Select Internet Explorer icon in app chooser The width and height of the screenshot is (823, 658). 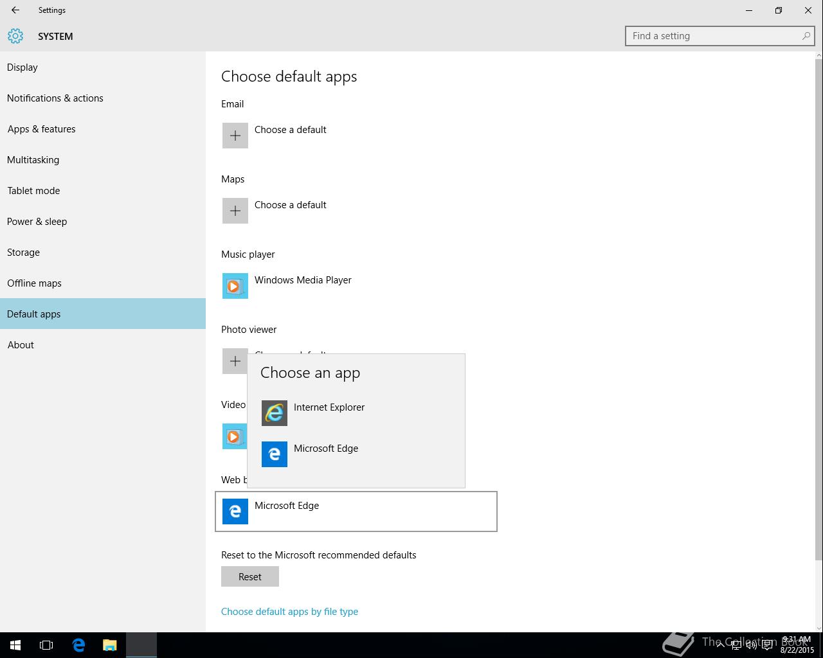click(274, 413)
